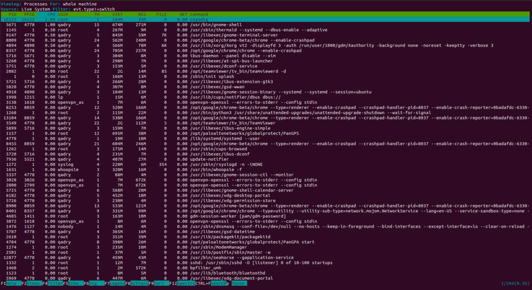Click the PID column header

[x=12, y=15]
